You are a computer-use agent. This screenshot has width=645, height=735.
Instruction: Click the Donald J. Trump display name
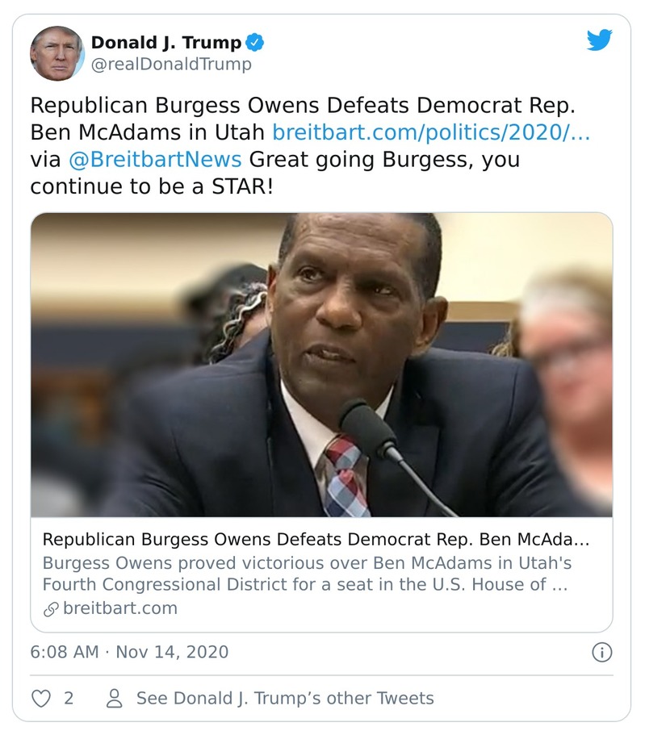pyautogui.click(x=165, y=43)
